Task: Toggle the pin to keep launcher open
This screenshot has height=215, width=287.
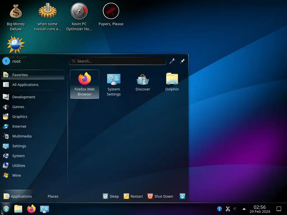Action: [182, 61]
